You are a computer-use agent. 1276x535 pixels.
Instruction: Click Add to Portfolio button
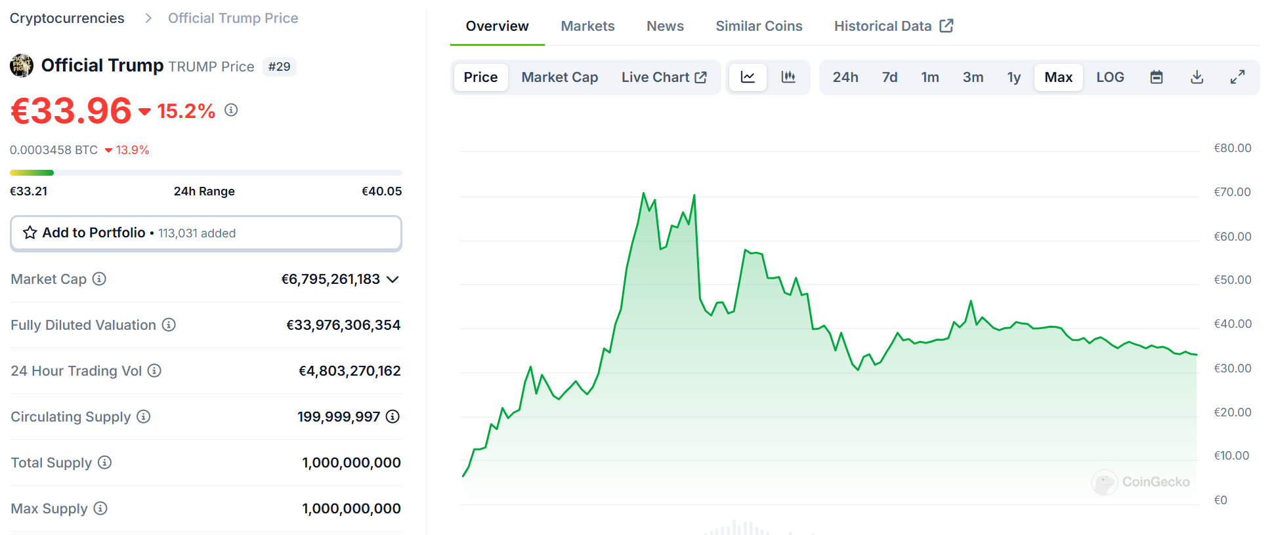point(205,233)
